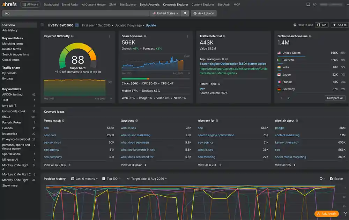Open Site Explorer in top navigation
The image size is (349, 220).
(128, 5)
